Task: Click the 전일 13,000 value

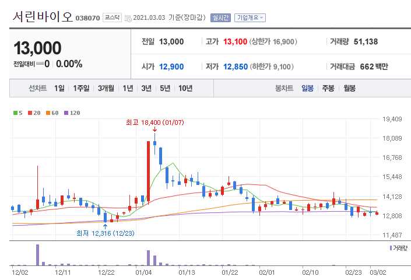Action: coord(171,41)
